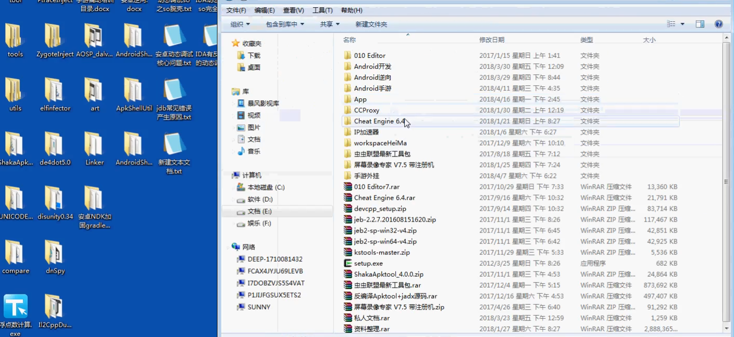Open the 编辑(E) menu

265,10
